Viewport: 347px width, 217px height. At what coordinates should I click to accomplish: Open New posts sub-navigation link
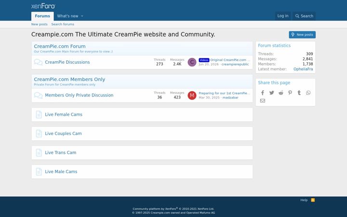40,25
